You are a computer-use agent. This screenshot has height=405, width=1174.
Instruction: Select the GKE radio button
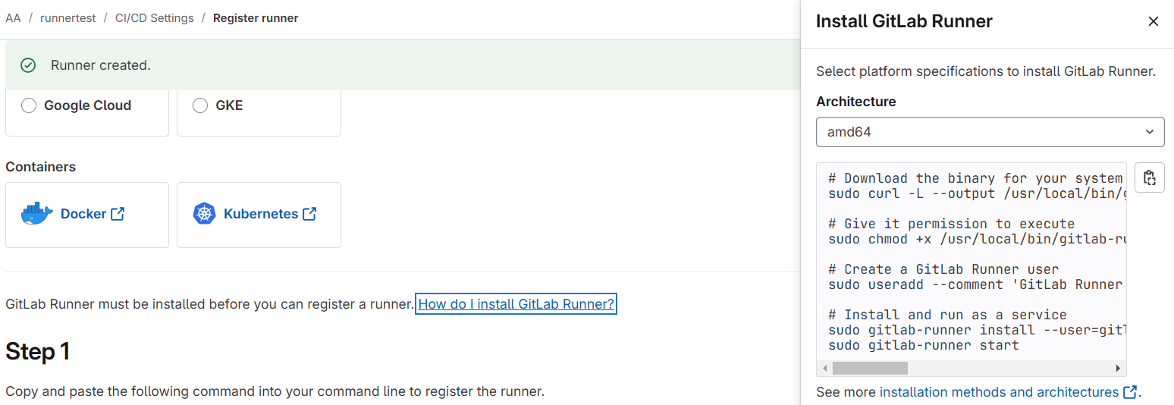click(200, 105)
